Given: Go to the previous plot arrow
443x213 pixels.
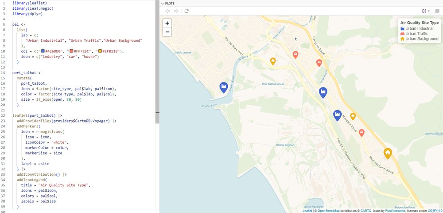Looking at the screenshot, I should (x=167, y=11).
